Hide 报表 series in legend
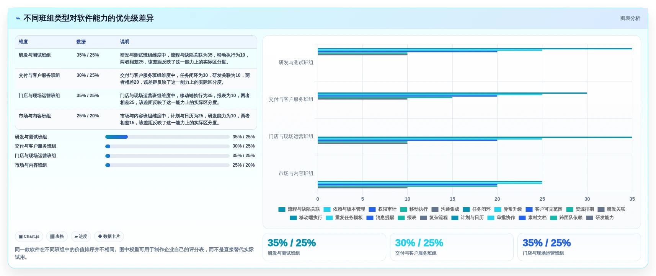The height and width of the screenshot is (276, 656). click(x=407, y=218)
